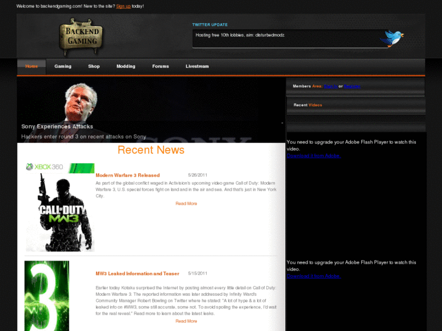Read More about MW3 Leaked Information
Image resolution: width=442 pixels, height=331 pixels.
click(186, 321)
